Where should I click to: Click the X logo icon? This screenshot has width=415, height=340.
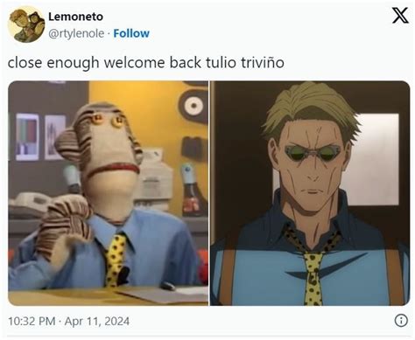pos(400,15)
